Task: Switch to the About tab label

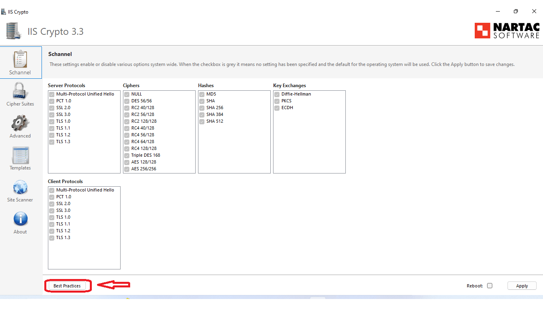Action: [20, 232]
